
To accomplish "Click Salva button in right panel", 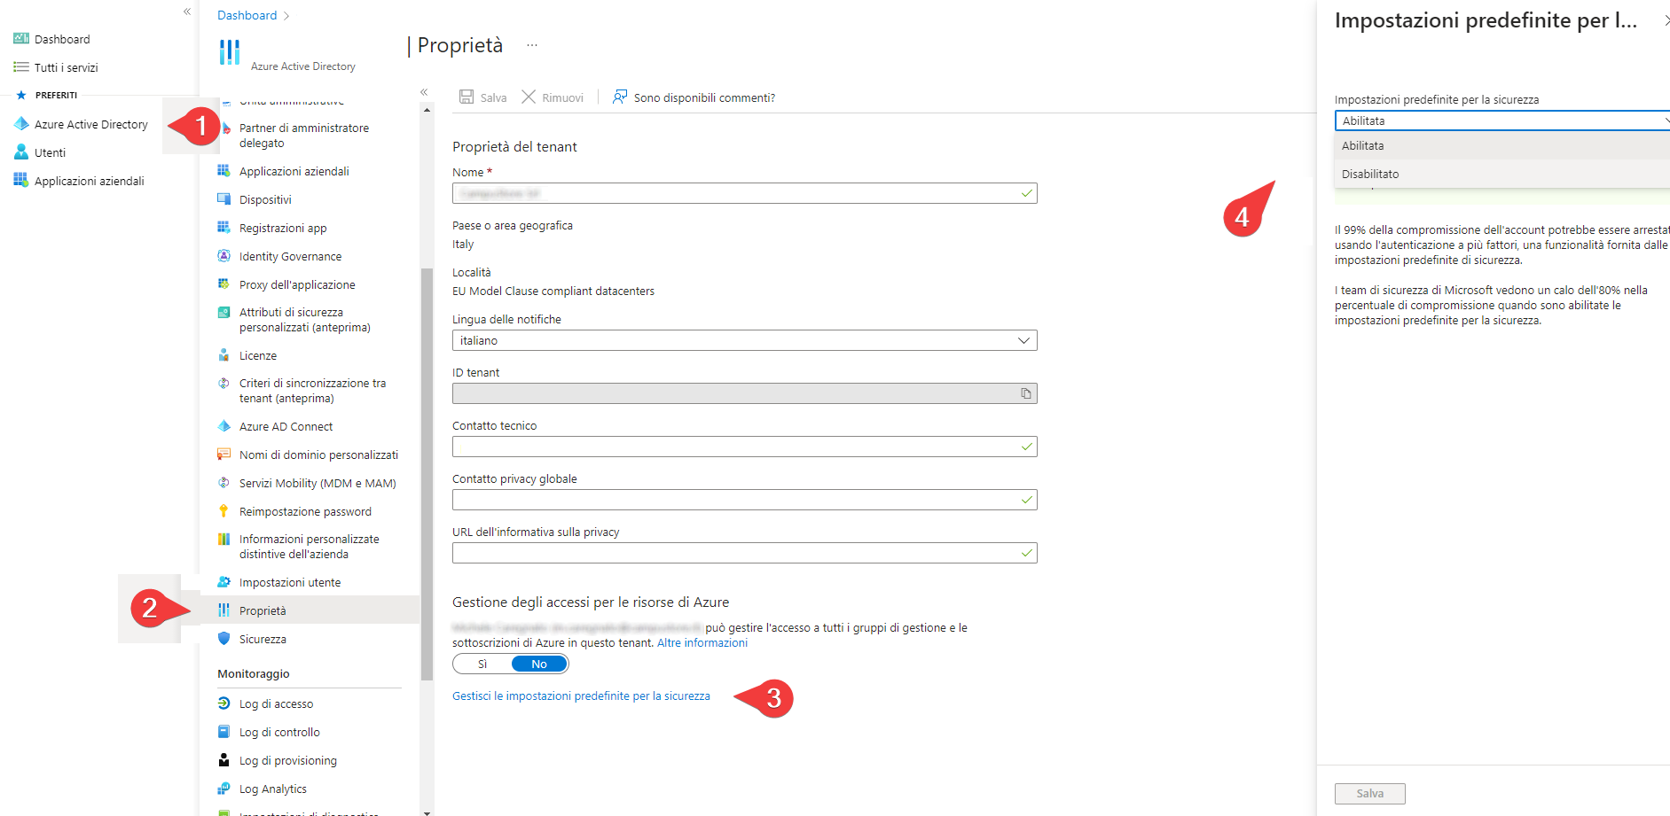I will 1369,794.
